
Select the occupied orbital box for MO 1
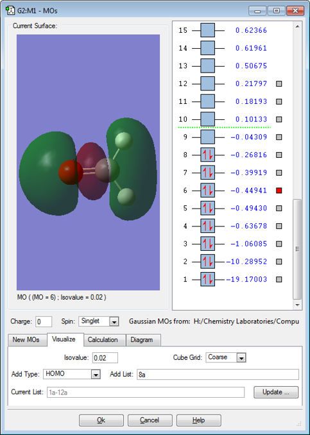207,279
